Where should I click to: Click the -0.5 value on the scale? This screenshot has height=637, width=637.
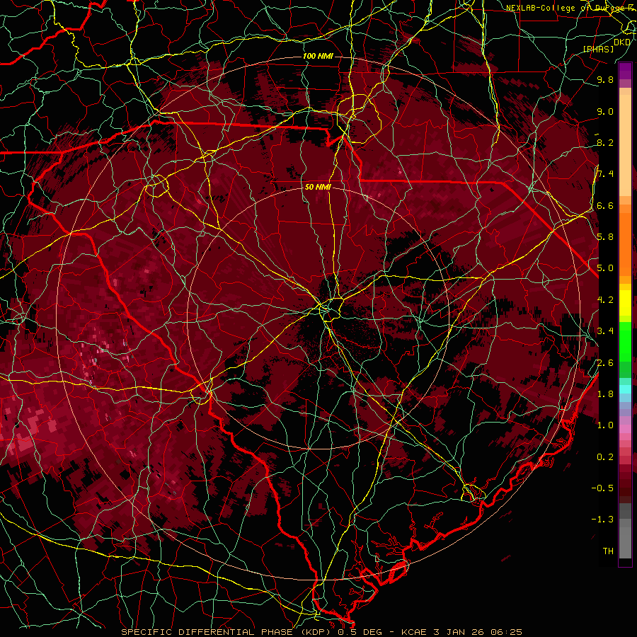tap(602, 488)
